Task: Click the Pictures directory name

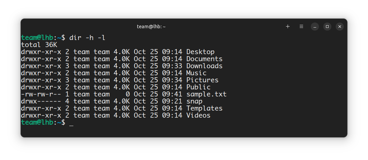Action: pos(202,80)
